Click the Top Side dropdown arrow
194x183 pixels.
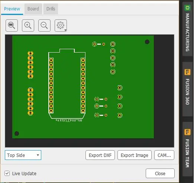(x=38, y=155)
